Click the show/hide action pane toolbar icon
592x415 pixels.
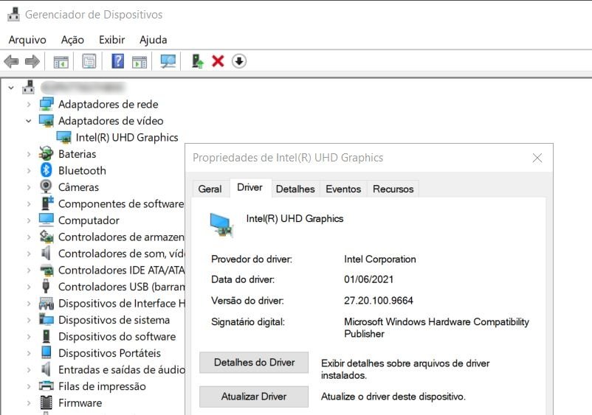coord(140,61)
